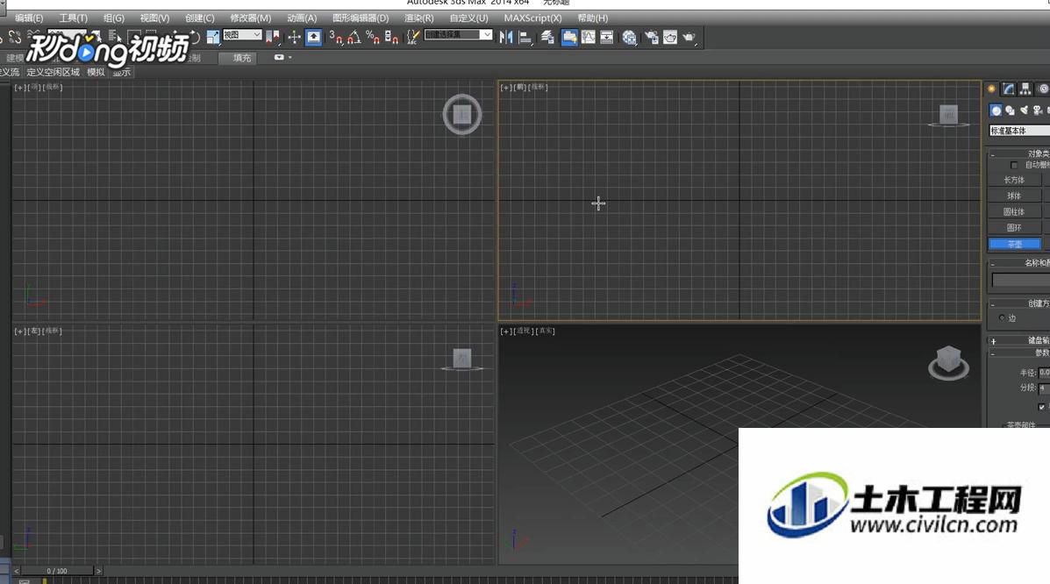Open the Curve Editor icon

[588, 38]
